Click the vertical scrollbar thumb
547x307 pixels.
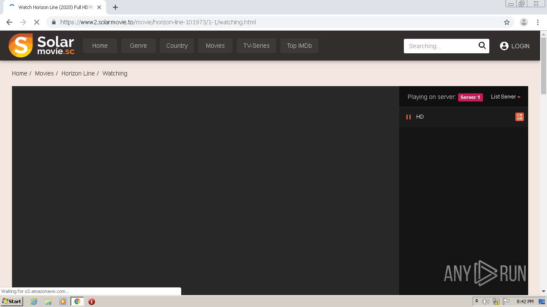point(544,65)
